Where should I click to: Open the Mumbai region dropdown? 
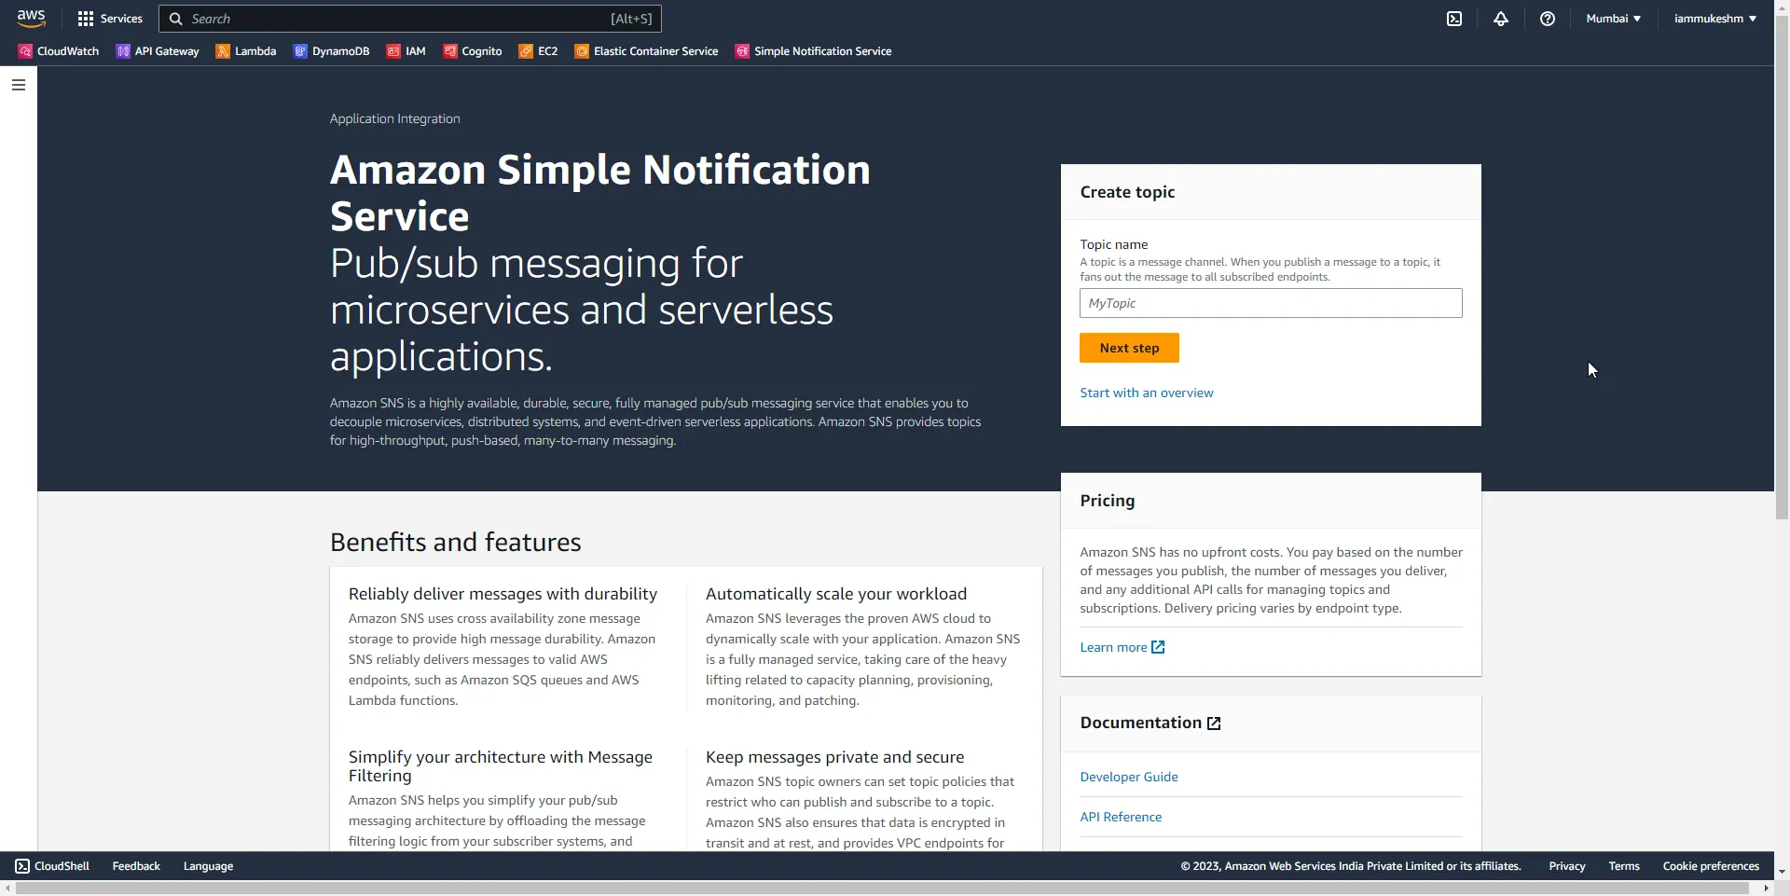click(1612, 18)
